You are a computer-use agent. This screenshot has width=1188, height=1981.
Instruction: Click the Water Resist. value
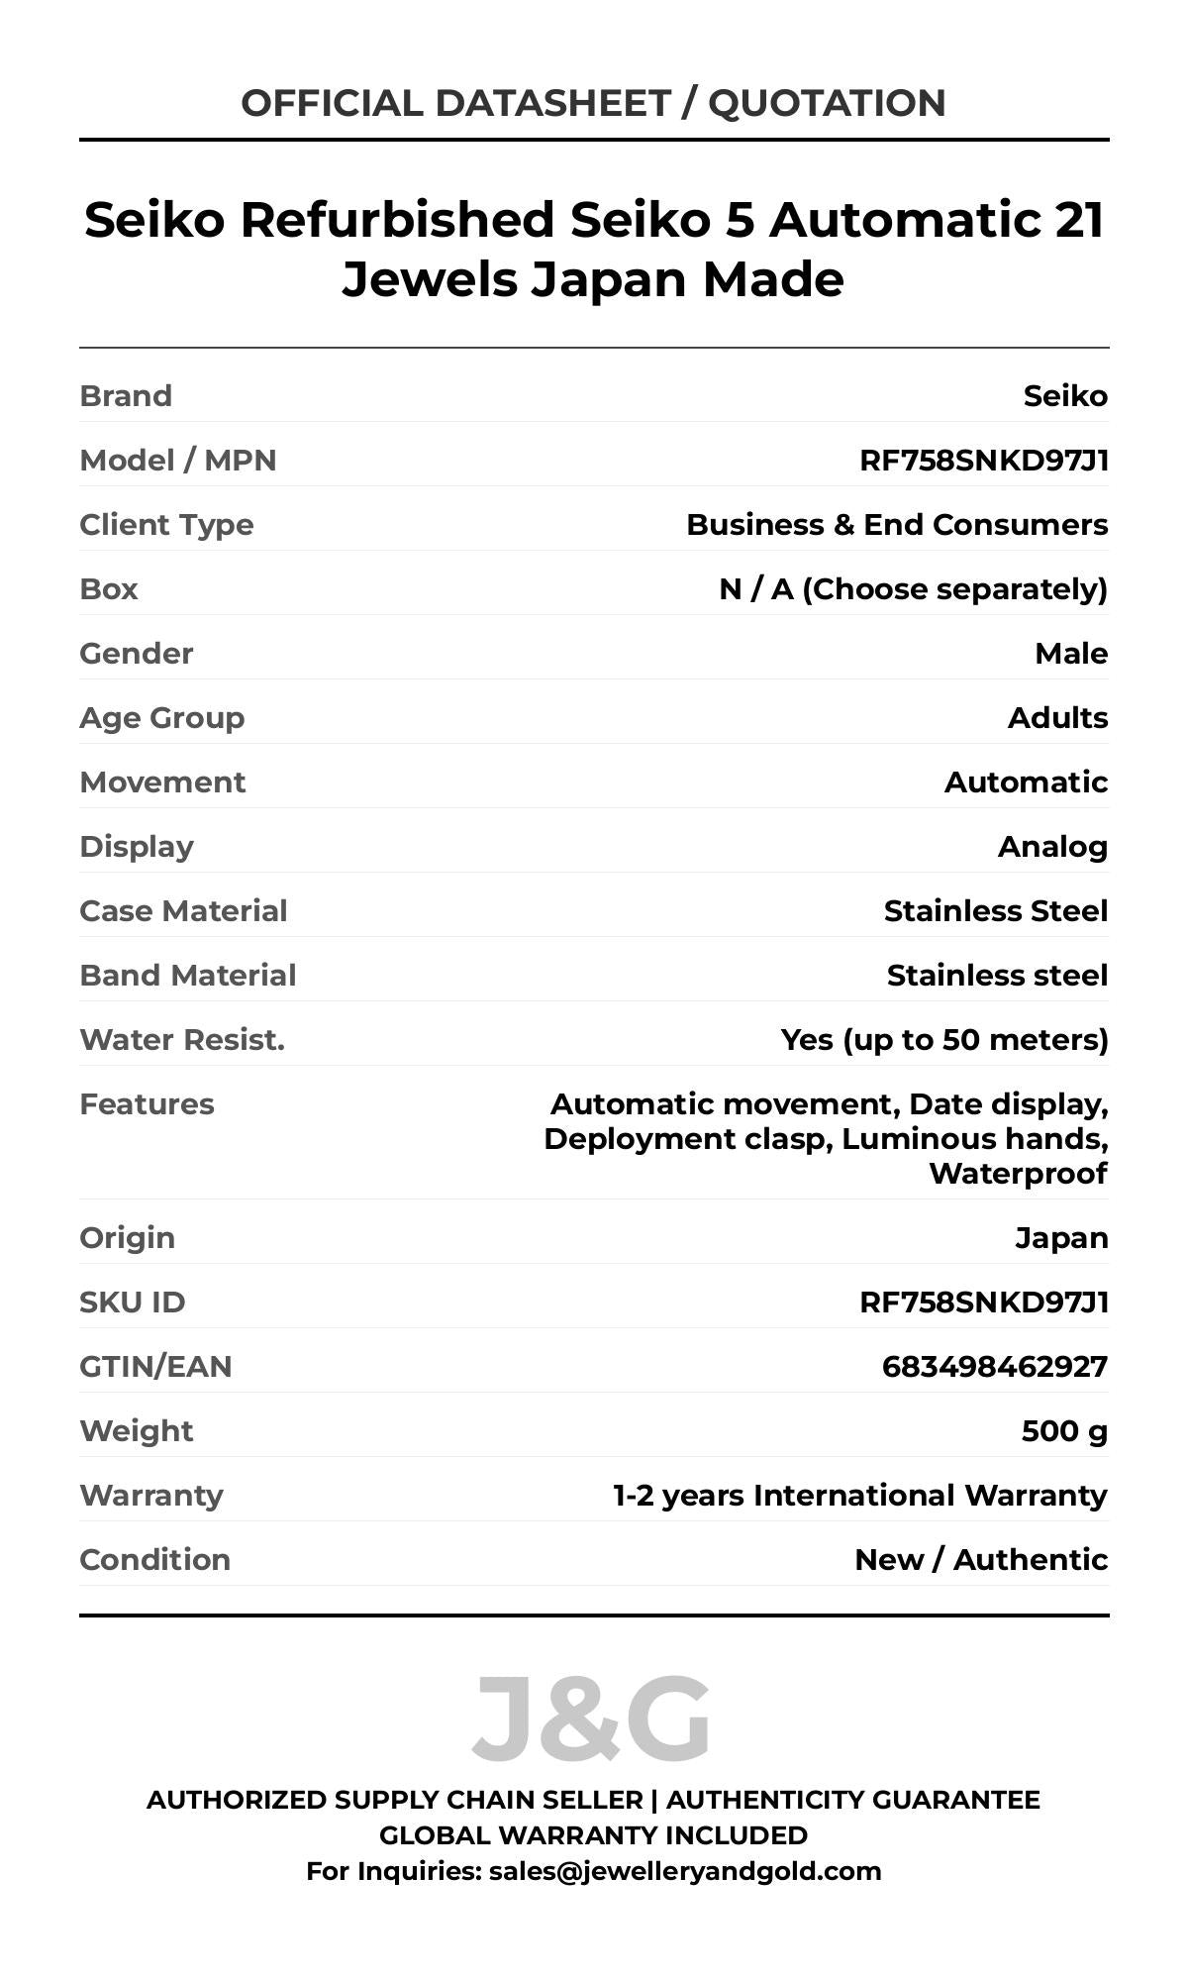(943, 1040)
